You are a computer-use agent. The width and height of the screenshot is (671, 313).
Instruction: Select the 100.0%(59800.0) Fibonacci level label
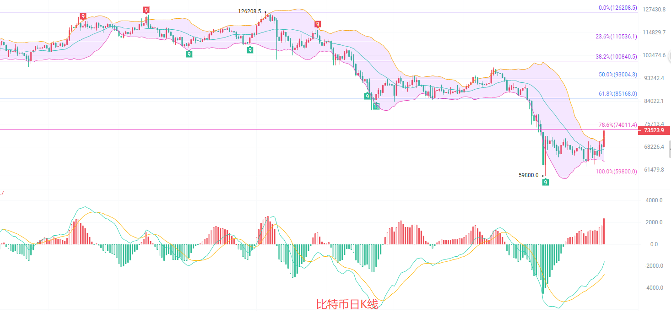coord(616,172)
